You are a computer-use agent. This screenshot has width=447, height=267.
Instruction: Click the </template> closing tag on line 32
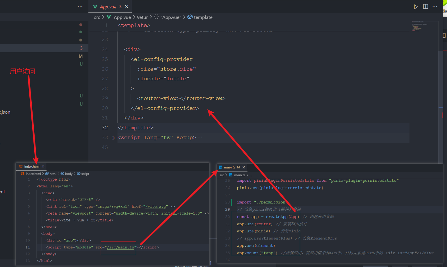pyautogui.click(x=136, y=128)
